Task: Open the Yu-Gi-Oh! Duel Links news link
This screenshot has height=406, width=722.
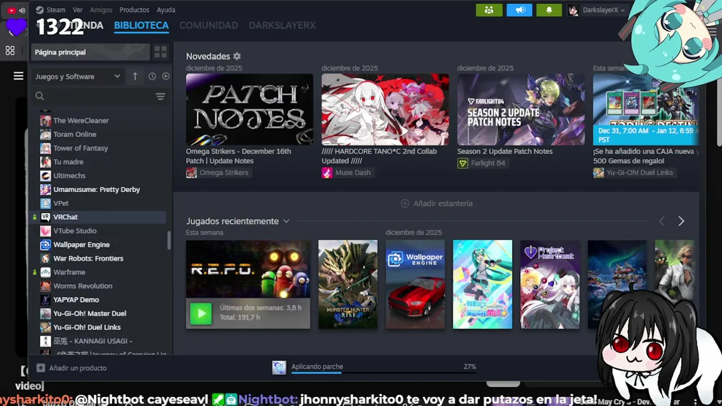Action: [x=633, y=173]
